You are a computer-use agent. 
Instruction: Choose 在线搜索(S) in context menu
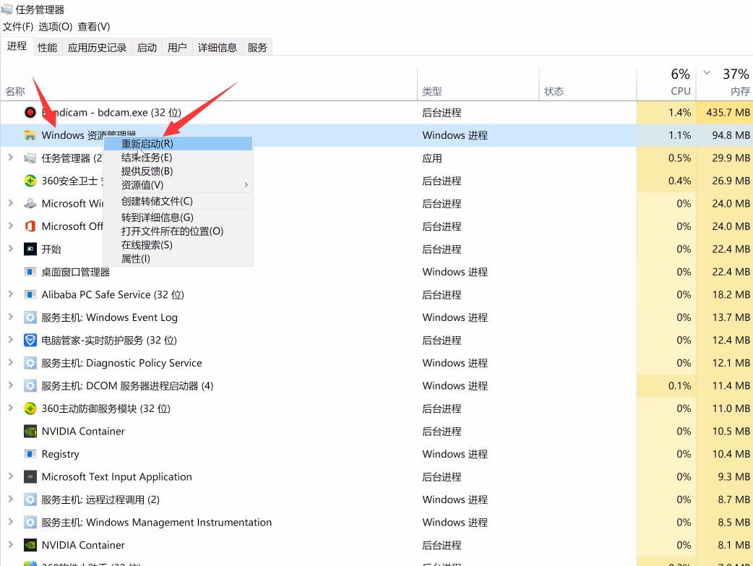[178, 245]
